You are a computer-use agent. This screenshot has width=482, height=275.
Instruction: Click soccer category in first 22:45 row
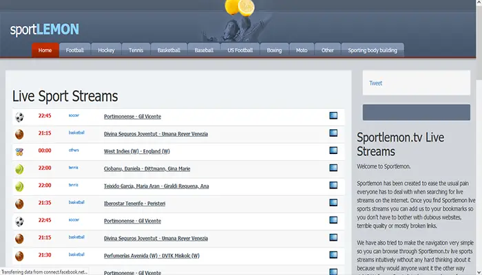click(x=74, y=115)
